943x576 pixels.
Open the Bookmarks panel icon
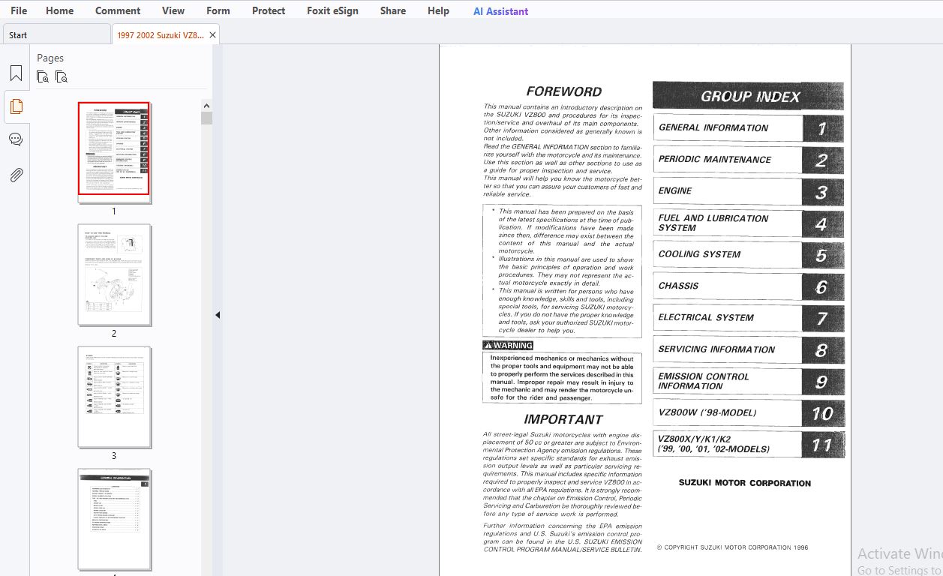(x=16, y=73)
